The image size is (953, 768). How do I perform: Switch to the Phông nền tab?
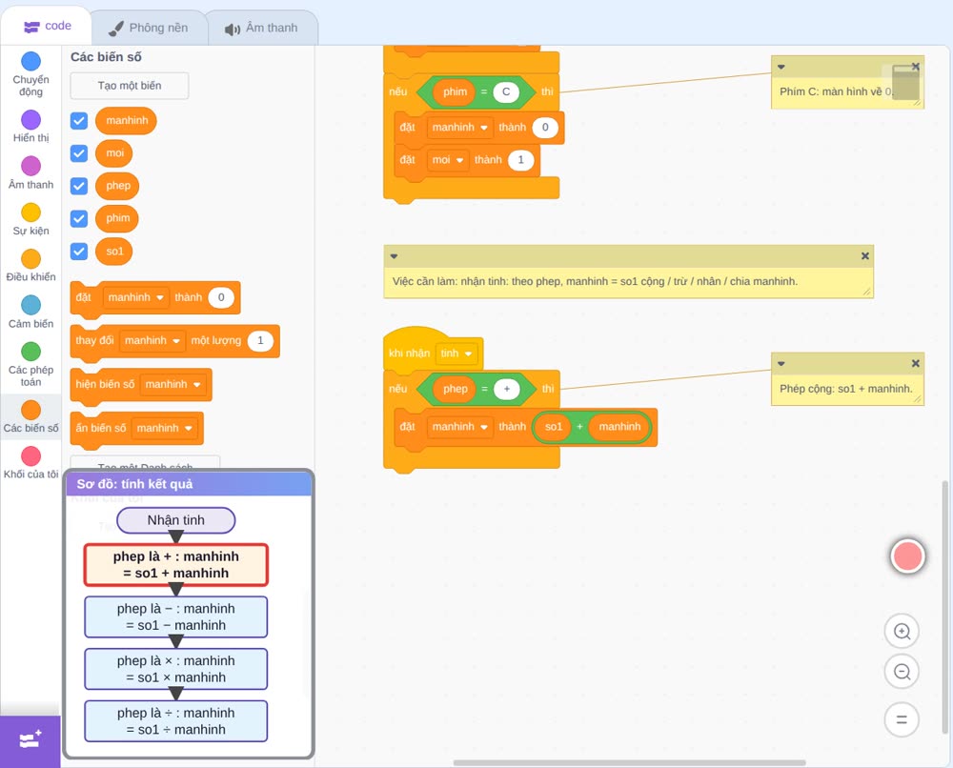click(150, 28)
